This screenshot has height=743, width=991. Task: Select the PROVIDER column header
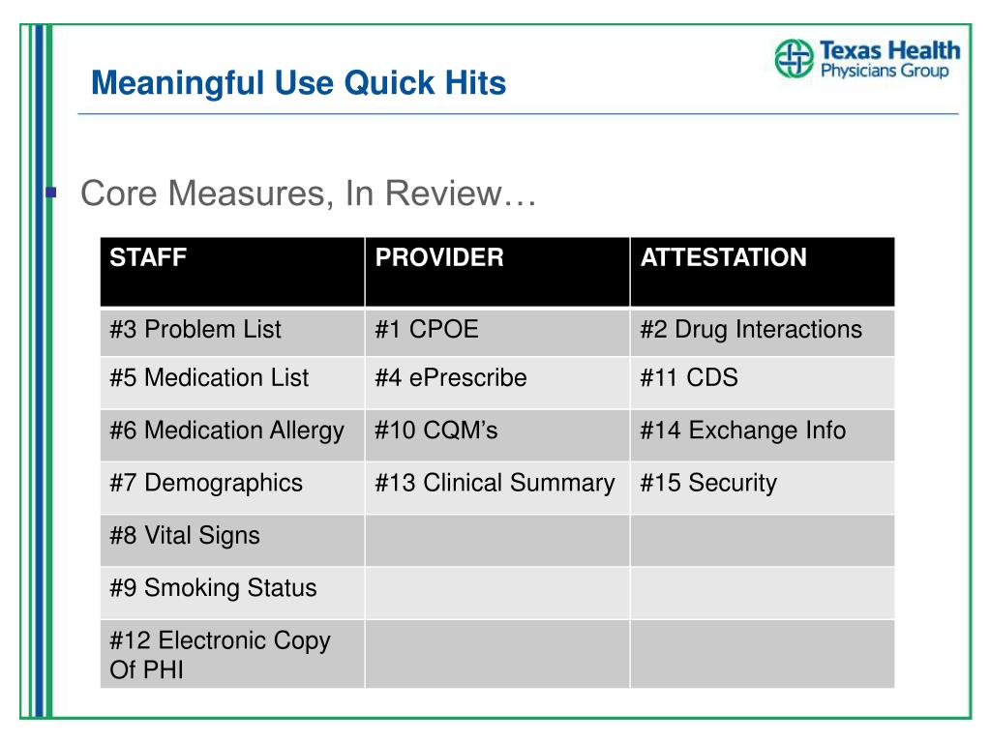(497, 272)
